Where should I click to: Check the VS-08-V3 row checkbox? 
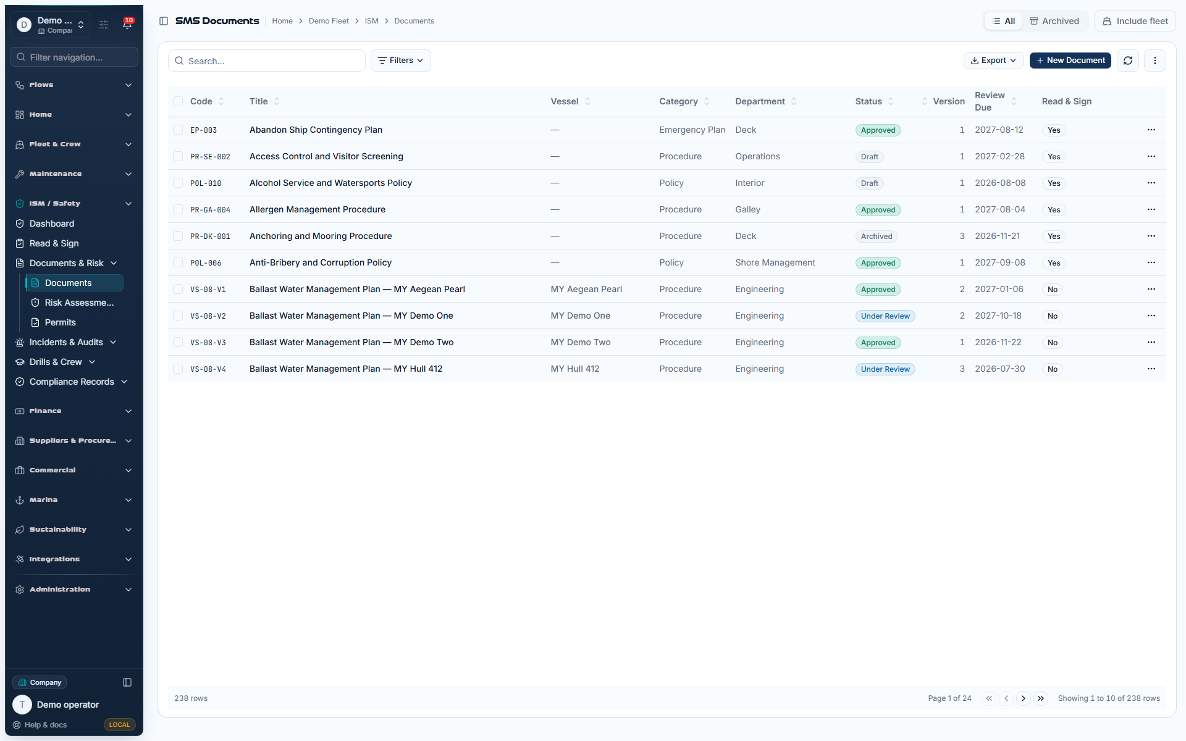178,342
